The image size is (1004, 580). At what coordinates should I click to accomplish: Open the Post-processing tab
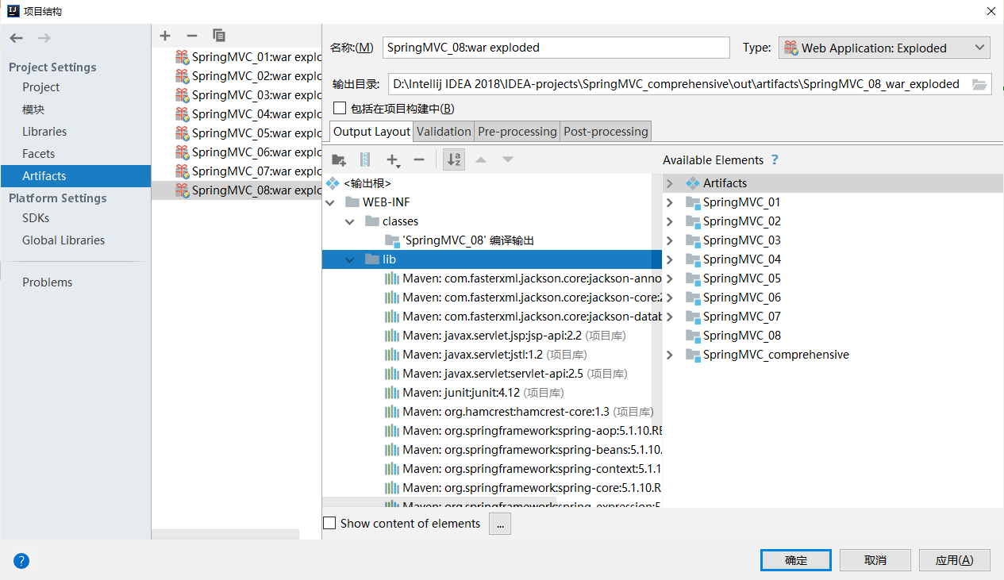click(x=606, y=132)
